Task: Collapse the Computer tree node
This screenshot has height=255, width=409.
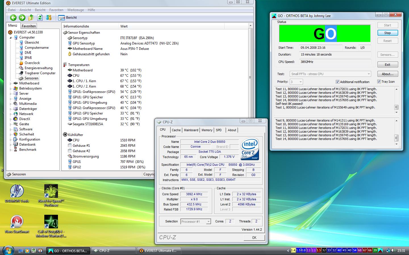Action: 11,37
